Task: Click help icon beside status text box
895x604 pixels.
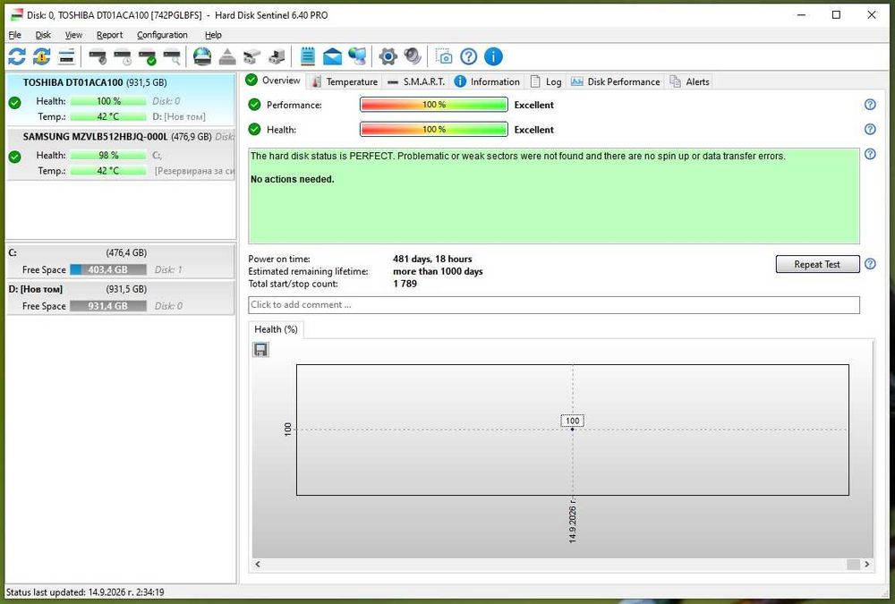Action: click(870, 154)
